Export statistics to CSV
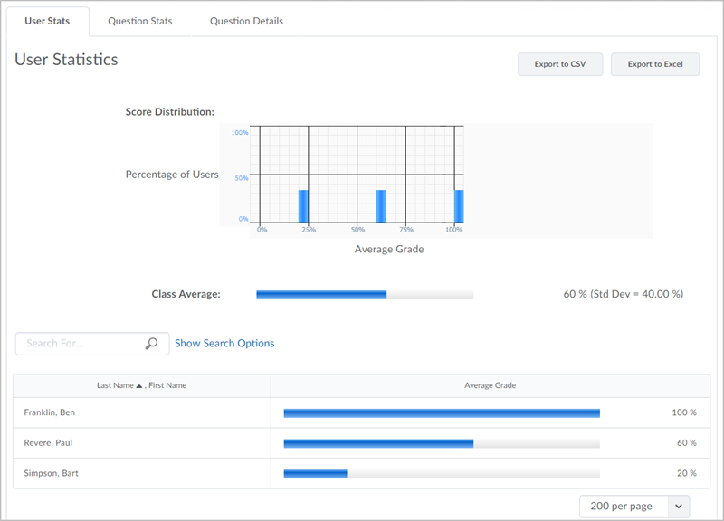 (560, 64)
